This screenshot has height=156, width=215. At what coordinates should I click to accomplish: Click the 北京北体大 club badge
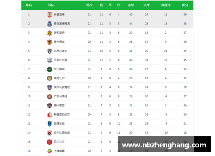coord(49,51)
